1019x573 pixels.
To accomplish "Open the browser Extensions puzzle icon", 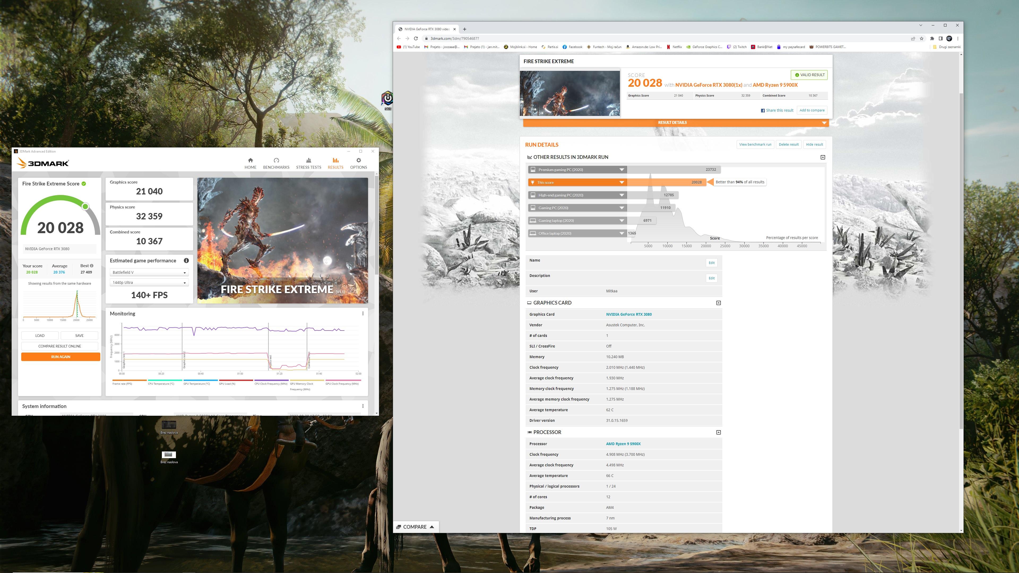I will [932, 38].
